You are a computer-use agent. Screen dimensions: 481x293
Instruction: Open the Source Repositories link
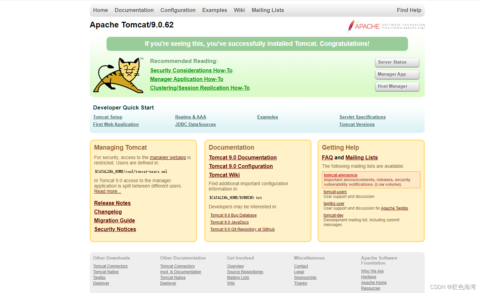[x=245, y=272]
